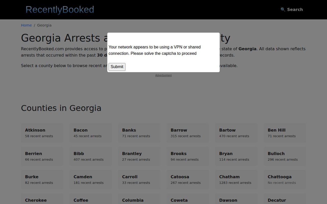This screenshot has width=327, height=204.
Task: Open Camden county card
Action: (91, 180)
